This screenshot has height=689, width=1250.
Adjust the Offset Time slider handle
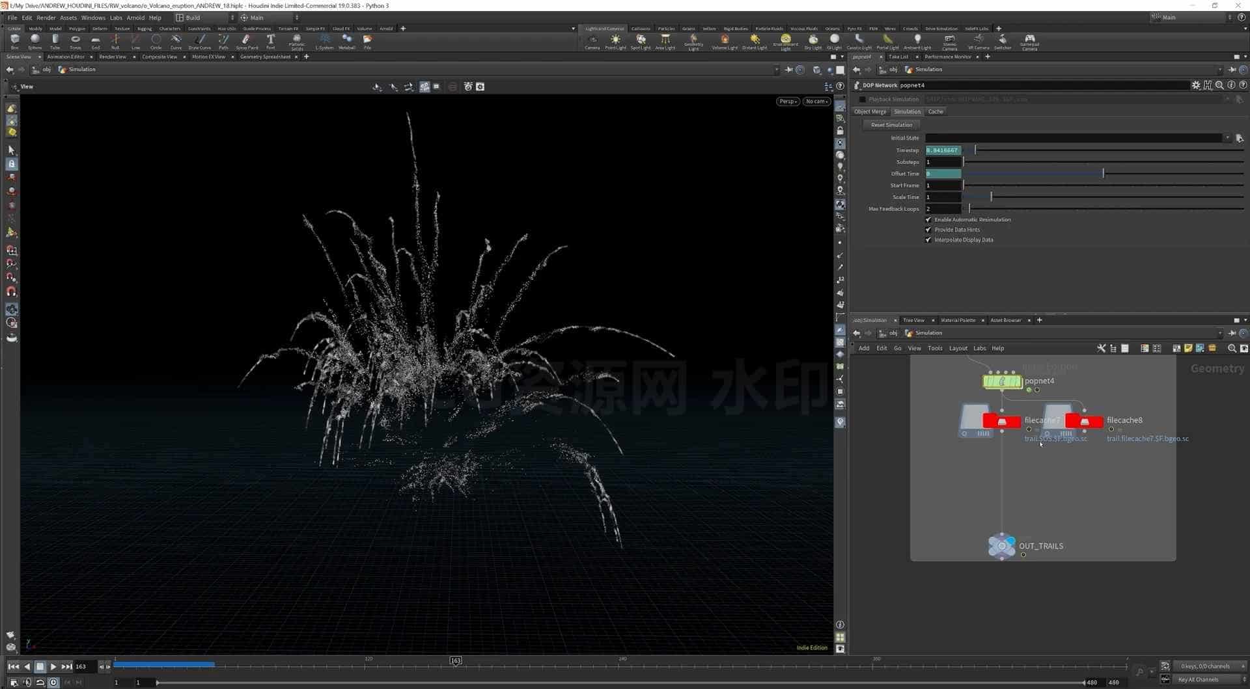(1103, 173)
